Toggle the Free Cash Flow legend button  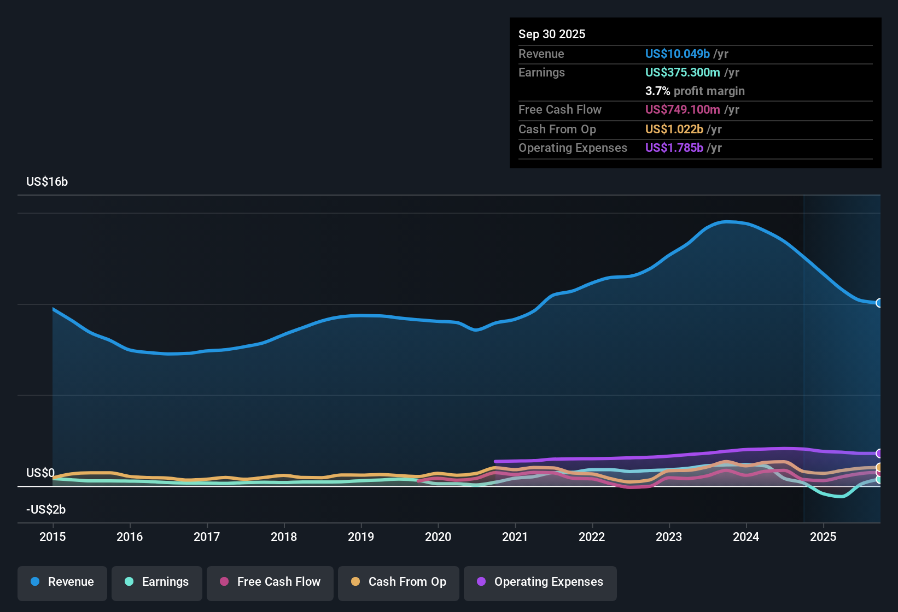click(270, 582)
